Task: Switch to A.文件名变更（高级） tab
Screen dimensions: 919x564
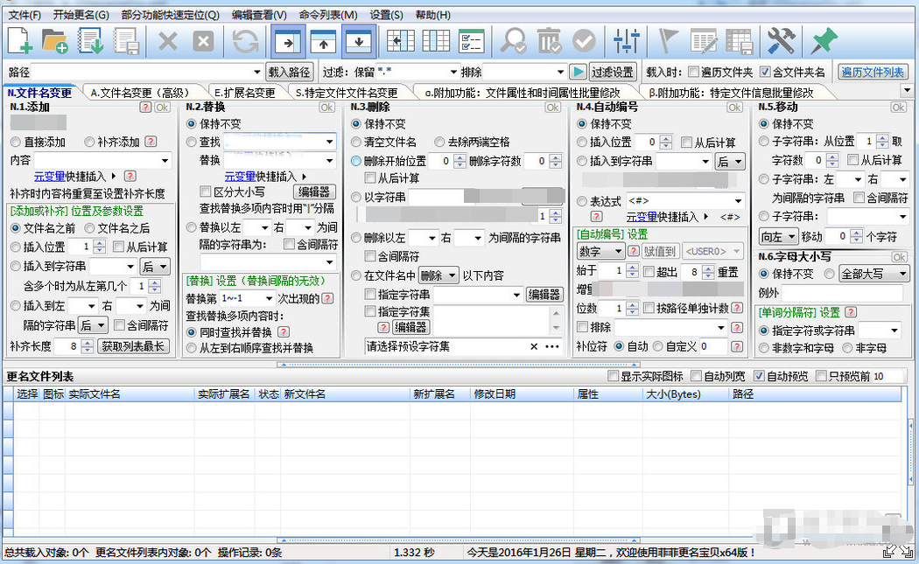Action: 140,93
